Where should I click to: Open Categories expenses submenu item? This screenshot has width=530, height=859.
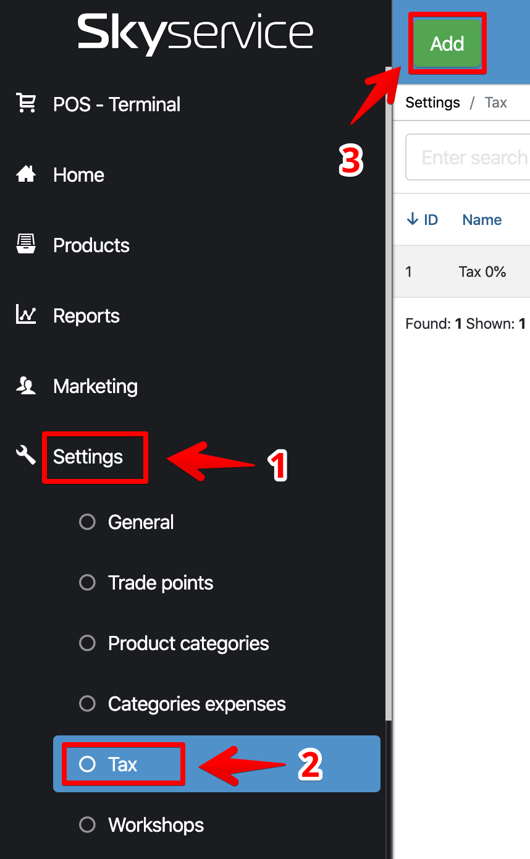click(x=196, y=704)
